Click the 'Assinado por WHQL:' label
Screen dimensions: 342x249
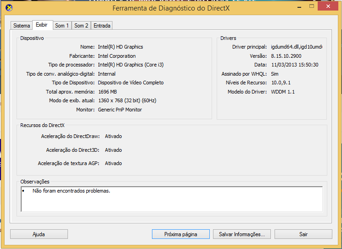[244, 74]
